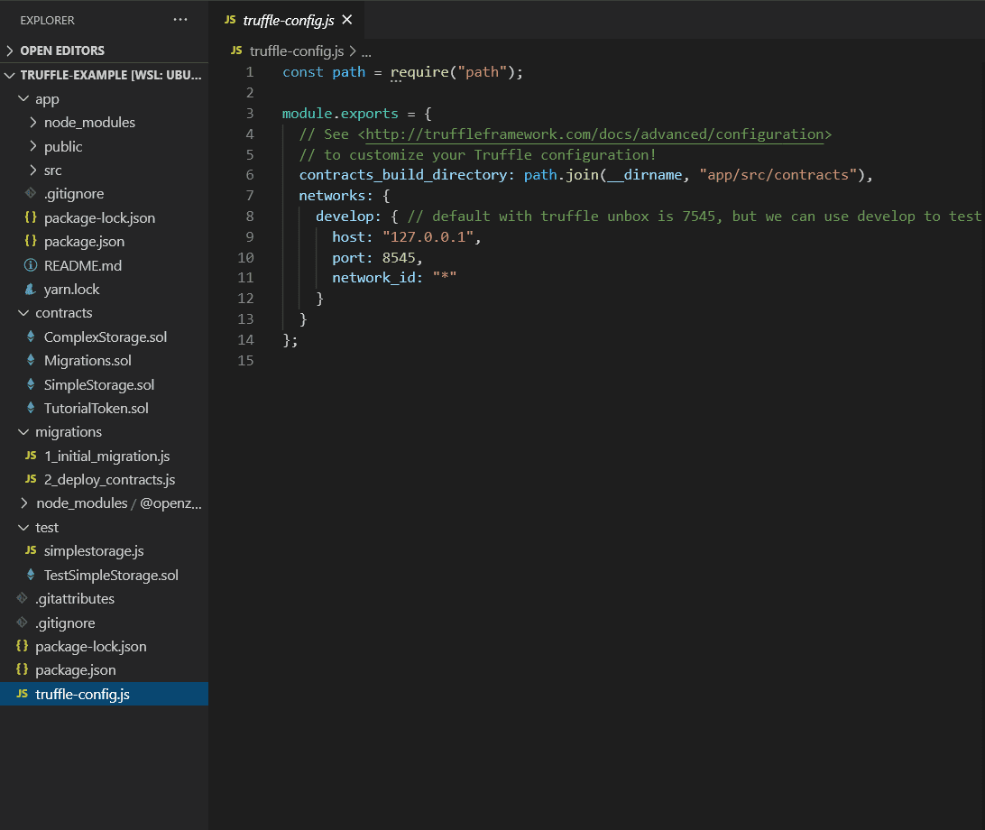The width and height of the screenshot is (985, 830).
Task: Expand the Open Editors section
Action: pyautogui.click(x=11, y=51)
